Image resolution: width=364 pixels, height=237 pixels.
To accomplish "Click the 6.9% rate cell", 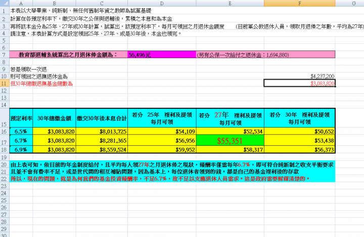I will coord(21,150).
